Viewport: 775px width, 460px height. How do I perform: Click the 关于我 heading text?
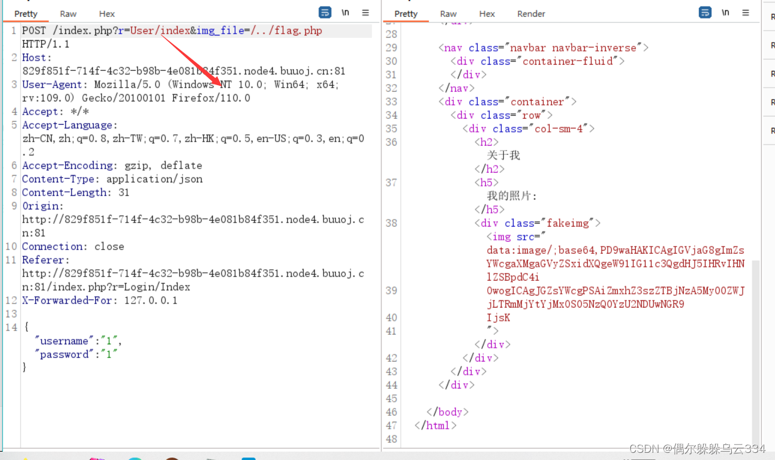[503, 155]
